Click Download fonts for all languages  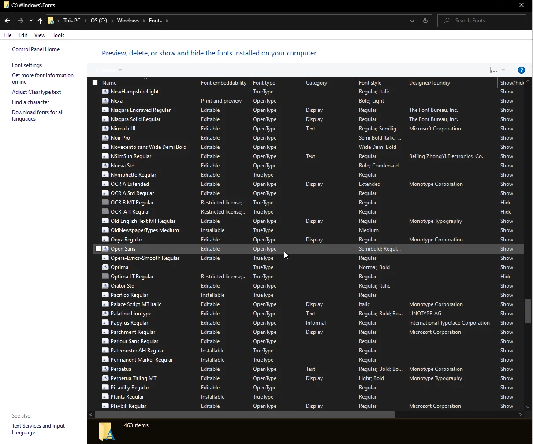[x=37, y=115]
